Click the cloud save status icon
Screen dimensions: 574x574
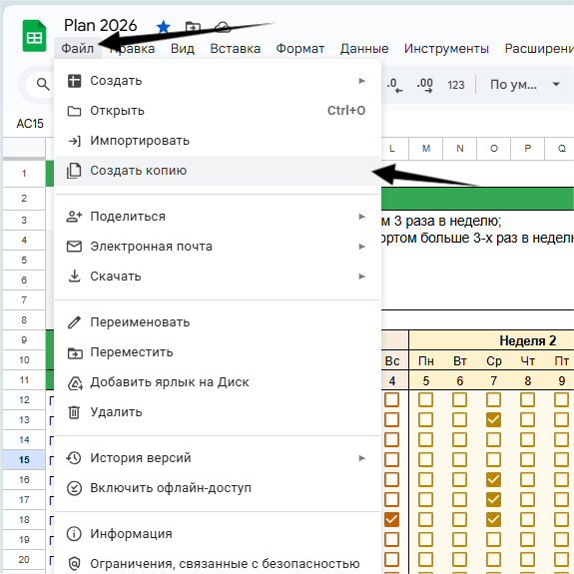(223, 27)
